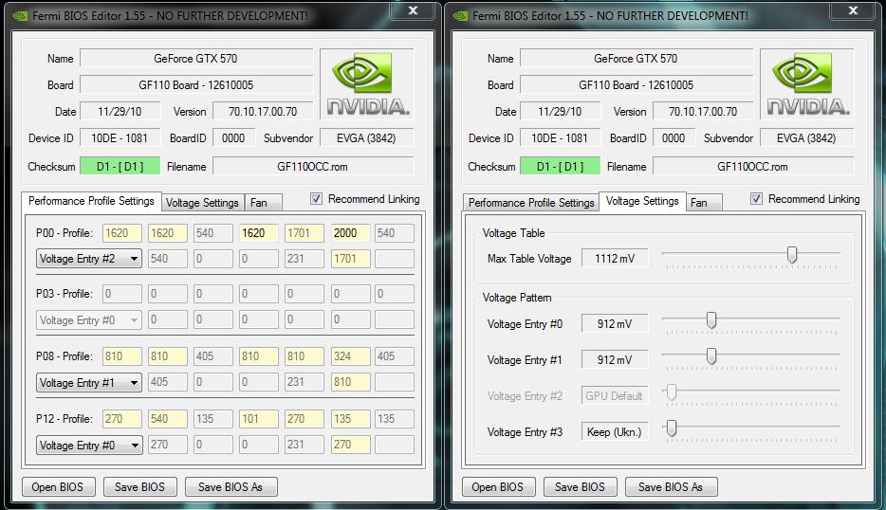Click Open BIOS button in left window
The image size is (886, 510).
(58, 487)
